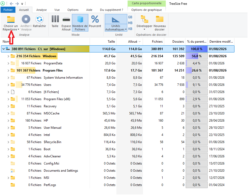The image size is (248, 195).
Task: Click the HP folder icon
Action: [13, 120]
